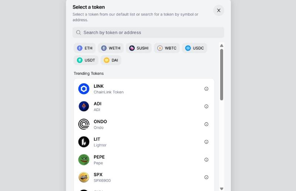Click the scrollbar down arrow

[222, 188]
